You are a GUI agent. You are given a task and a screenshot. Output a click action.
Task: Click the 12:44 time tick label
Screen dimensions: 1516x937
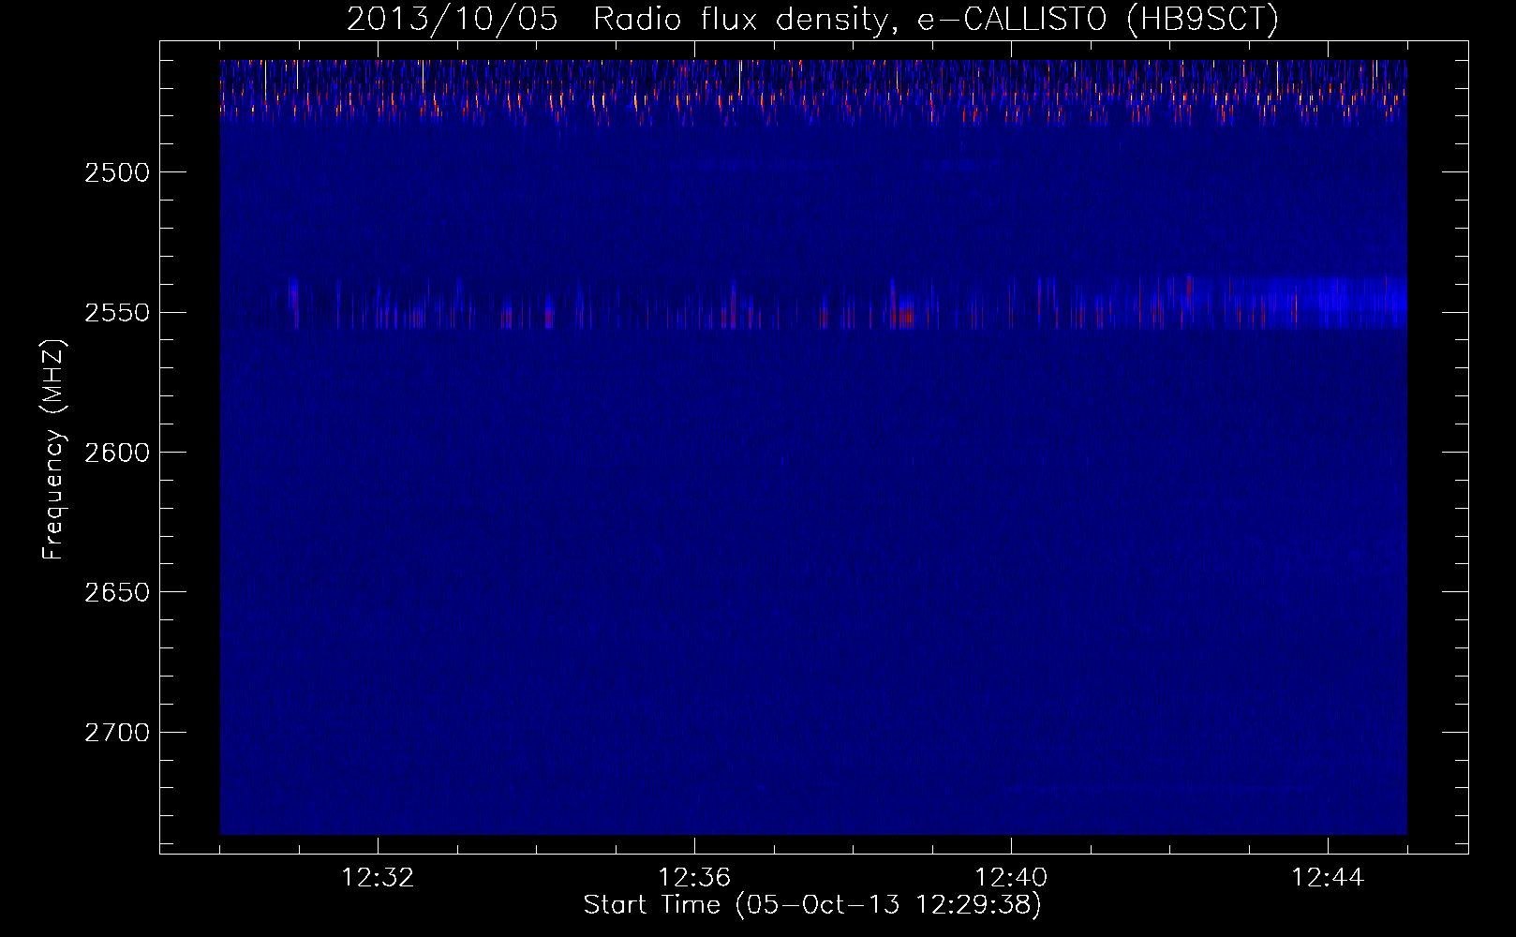pyautogui.click(x=1328, y=878)
